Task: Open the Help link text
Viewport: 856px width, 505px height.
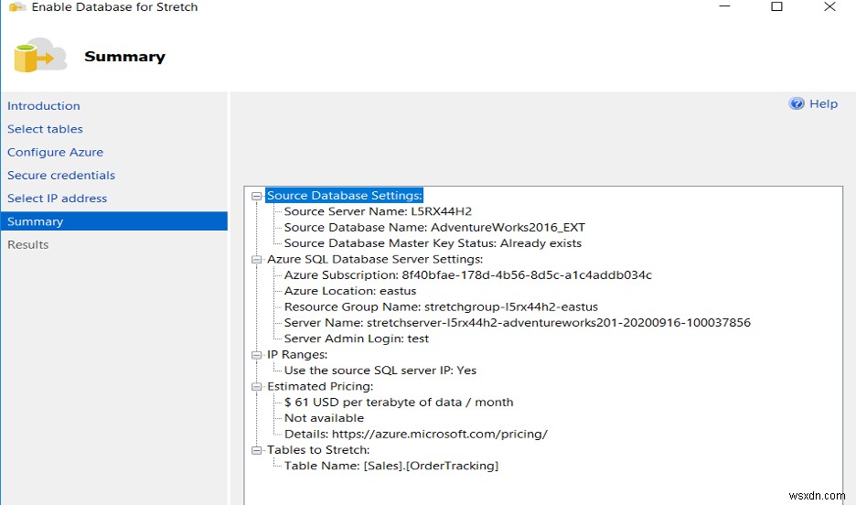Action: click(x=823, y=104)
